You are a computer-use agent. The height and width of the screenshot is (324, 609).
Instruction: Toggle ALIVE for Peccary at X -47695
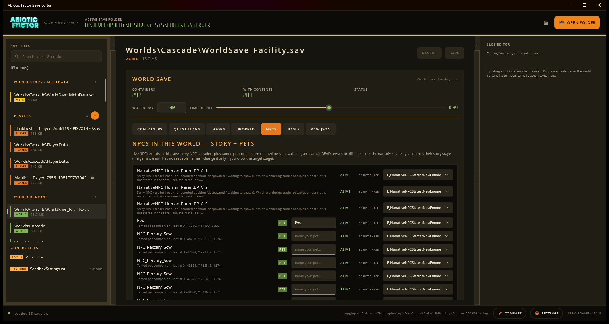click(345, 276)
